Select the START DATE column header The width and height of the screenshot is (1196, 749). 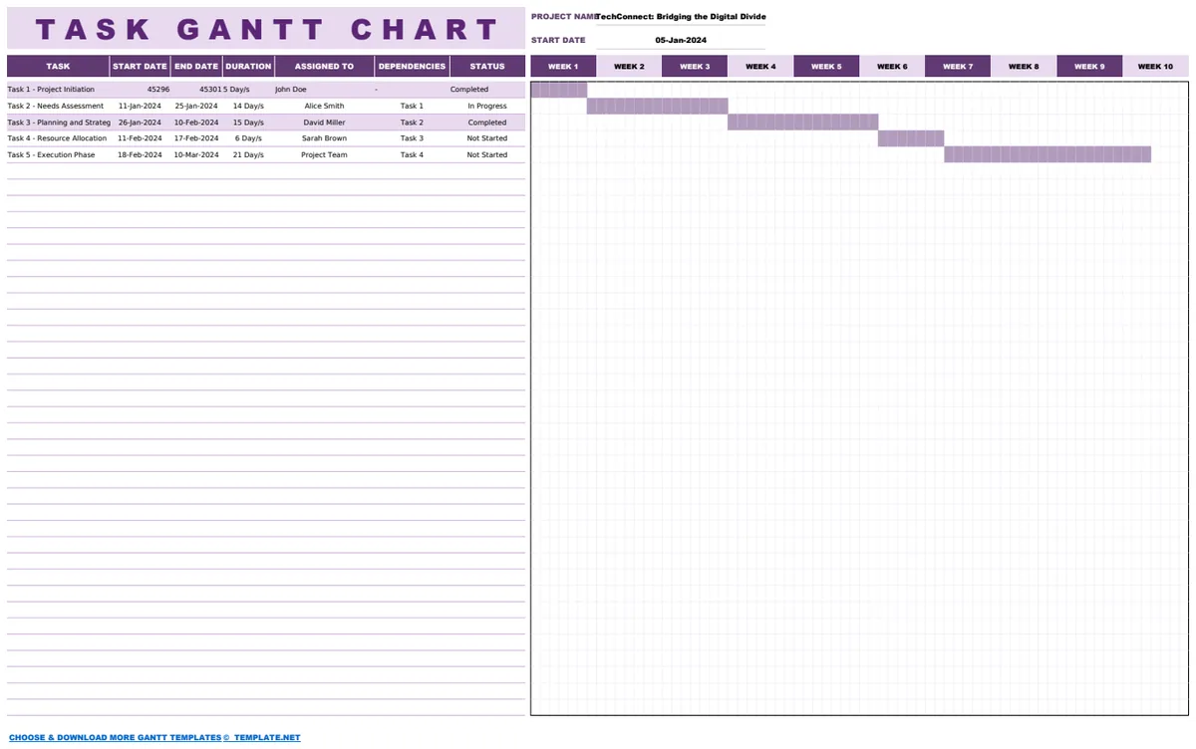140,67
